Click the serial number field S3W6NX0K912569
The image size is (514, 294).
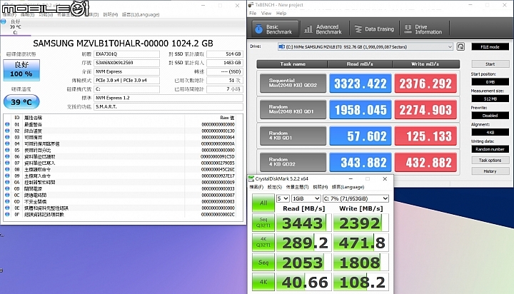click(126, 63)
